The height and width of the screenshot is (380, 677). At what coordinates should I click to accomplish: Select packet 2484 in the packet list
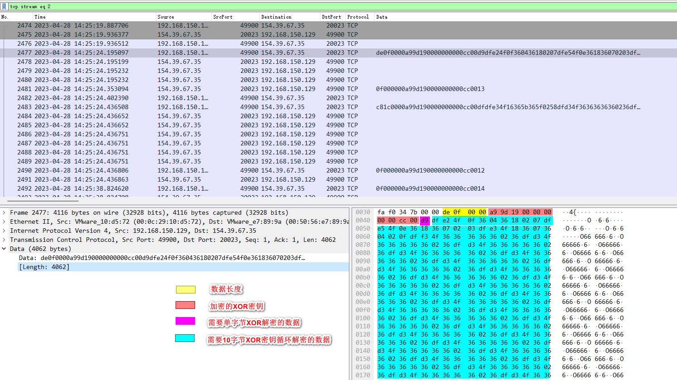tap(338, 116)
